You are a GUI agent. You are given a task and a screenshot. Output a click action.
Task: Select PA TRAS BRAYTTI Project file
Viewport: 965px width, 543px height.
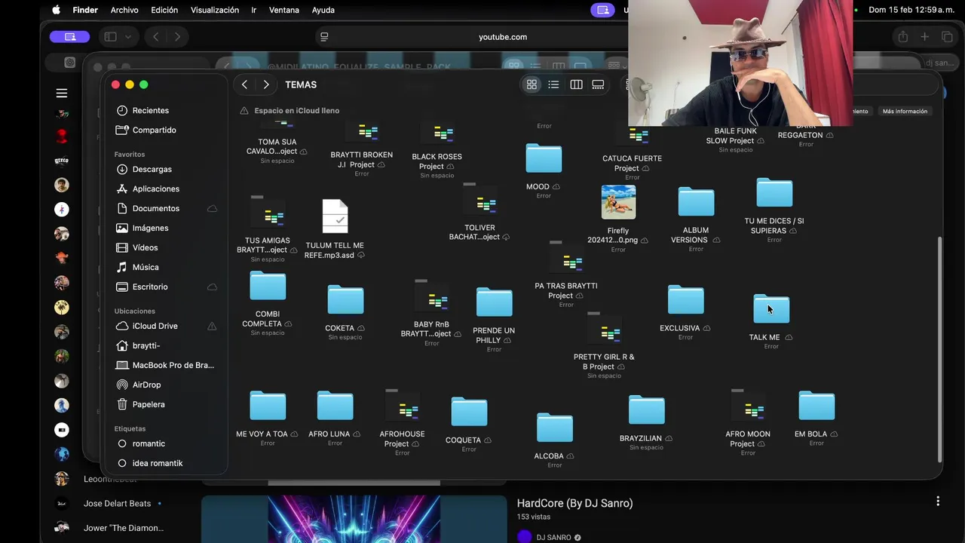point(566,259)
